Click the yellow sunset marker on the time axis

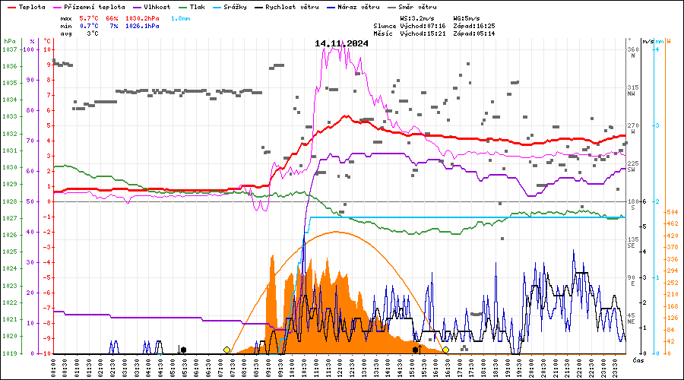tap(445, 350)
